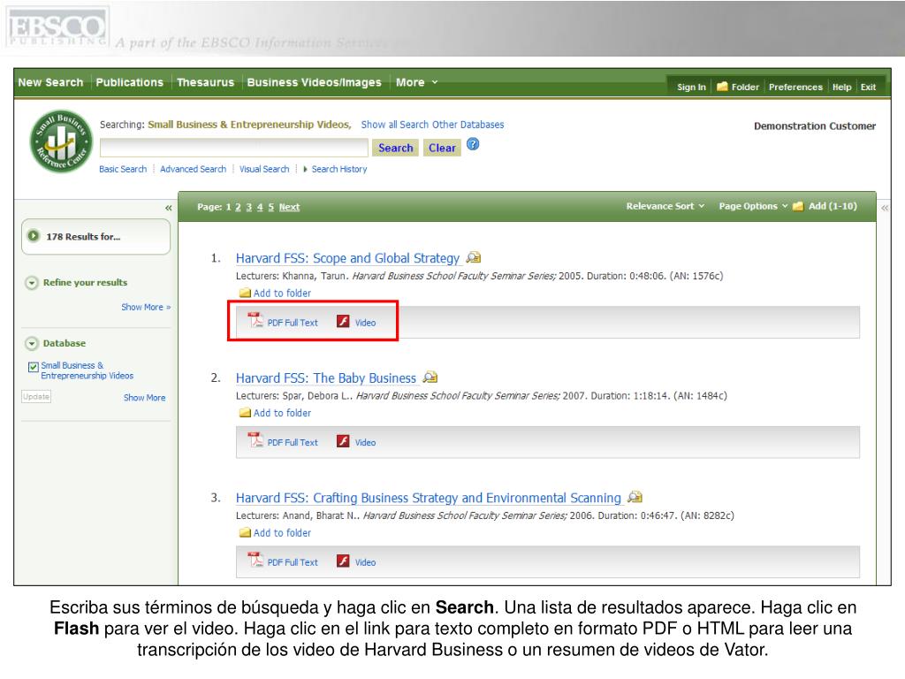Image resolution: width=905 pixels, height=679 pixels.
Task: Go to results page 4
Action: pos(260,207)
